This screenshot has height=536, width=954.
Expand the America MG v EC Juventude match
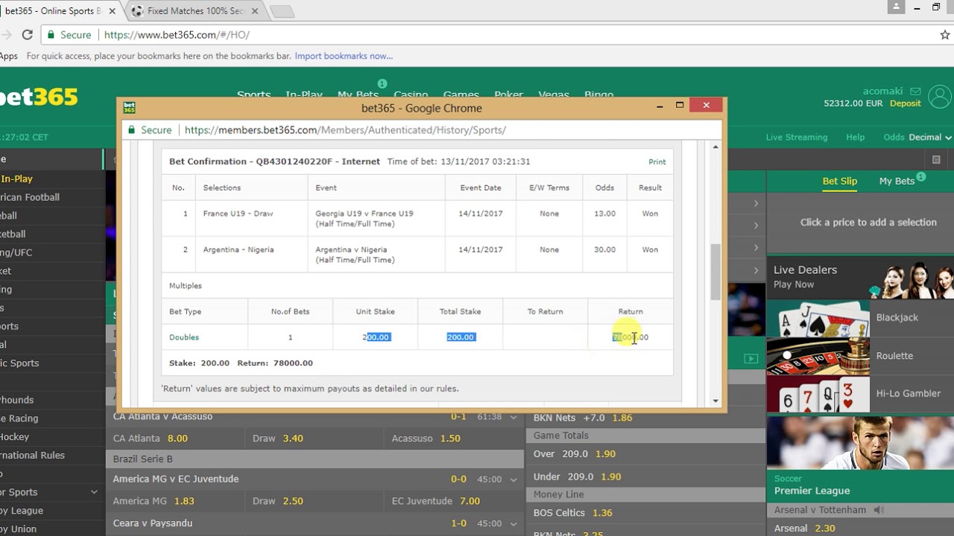point(513,479)
